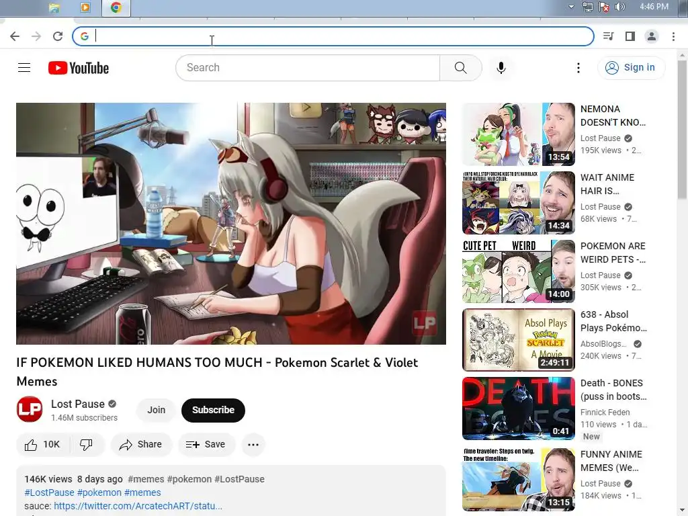The image size is (688, 516).
Task: Open the media player taskbar icon
Action: coord(85,7)
